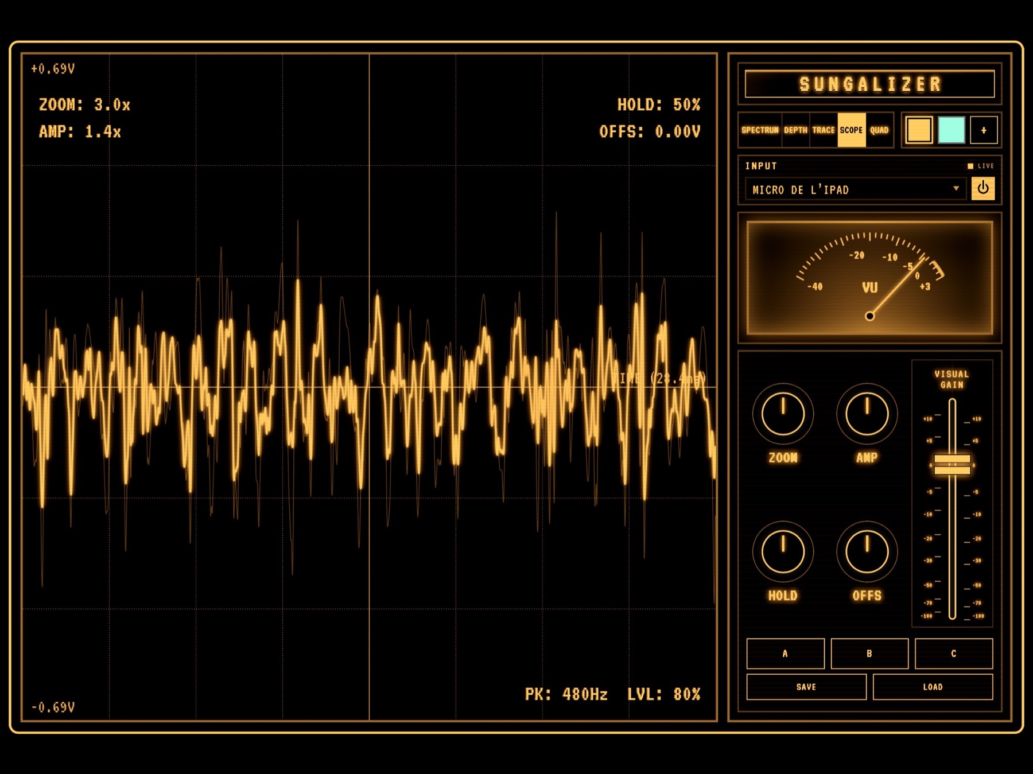This screenshot has width=1033, height=774.
Task: Click the Offs knob
Action: tap(867, 551)
